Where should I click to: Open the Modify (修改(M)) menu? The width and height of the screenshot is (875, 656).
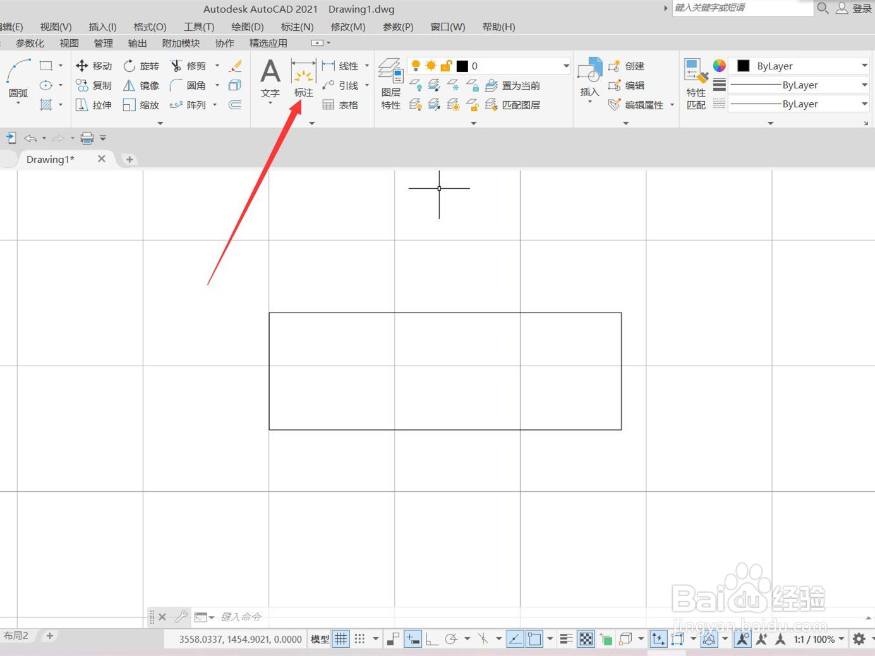[347, 27]
